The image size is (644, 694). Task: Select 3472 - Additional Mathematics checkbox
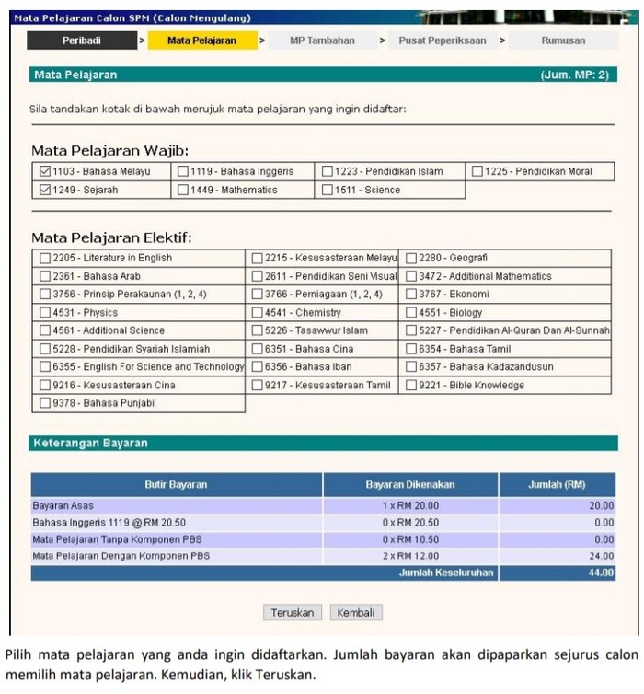(x=411, y=276)
